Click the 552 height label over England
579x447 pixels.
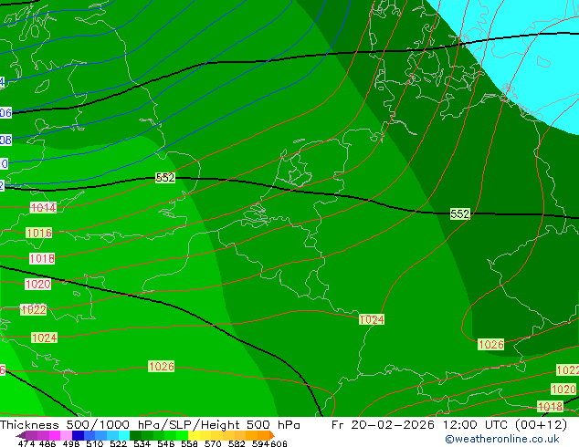point(165,177)
